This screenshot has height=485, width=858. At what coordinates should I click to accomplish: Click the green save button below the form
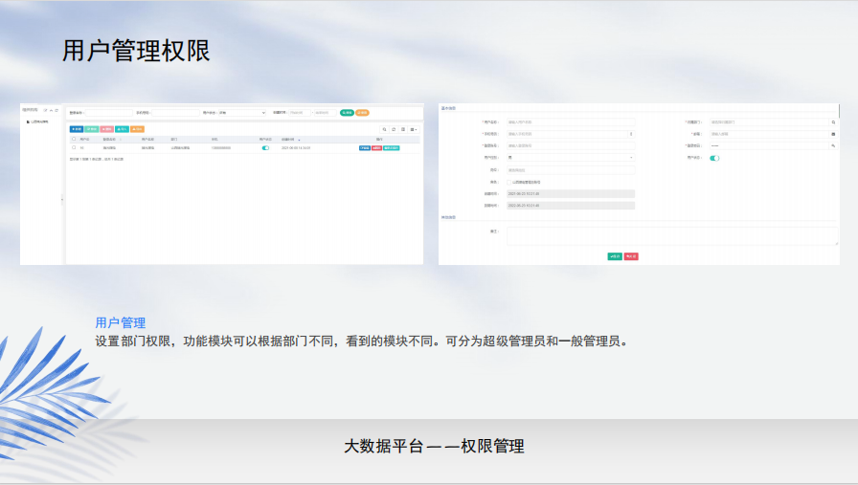[x=614, y=256]
